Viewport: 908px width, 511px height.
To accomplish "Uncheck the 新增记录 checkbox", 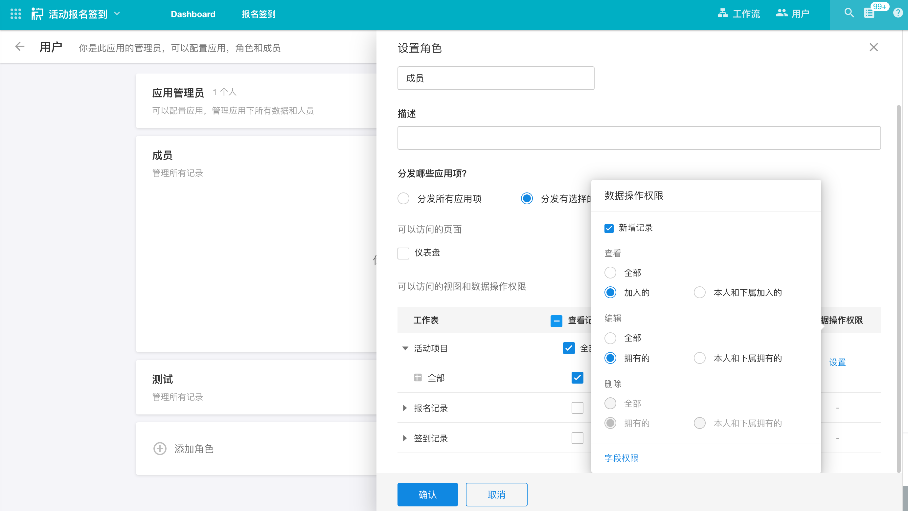I will click(x=609, y=228).
